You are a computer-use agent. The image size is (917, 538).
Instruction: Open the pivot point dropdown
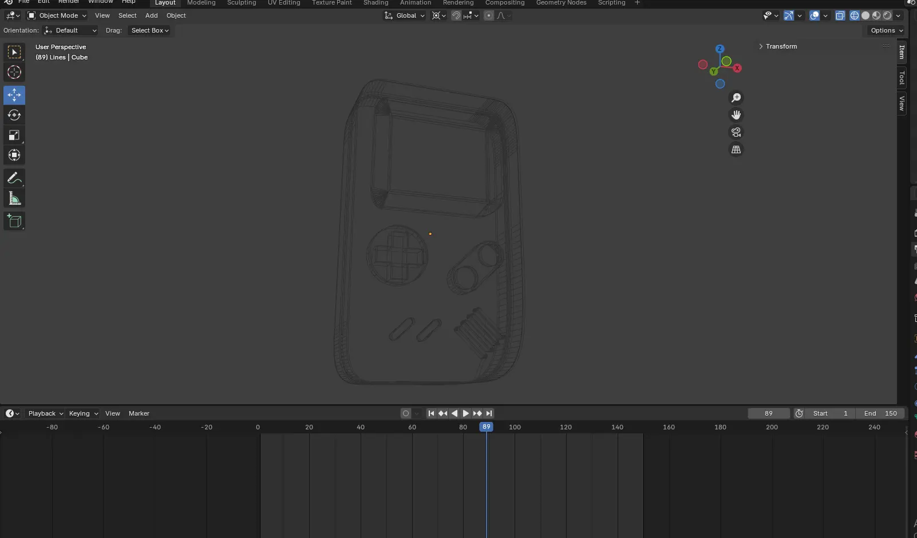(439, 15)
